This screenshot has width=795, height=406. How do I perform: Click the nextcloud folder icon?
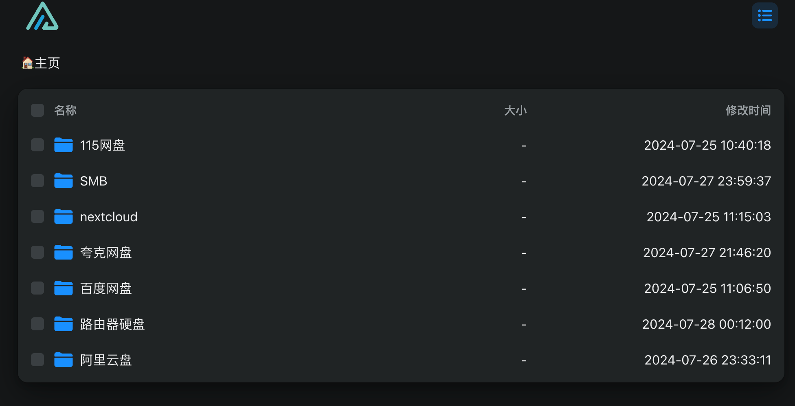click(x=64, y=216)
